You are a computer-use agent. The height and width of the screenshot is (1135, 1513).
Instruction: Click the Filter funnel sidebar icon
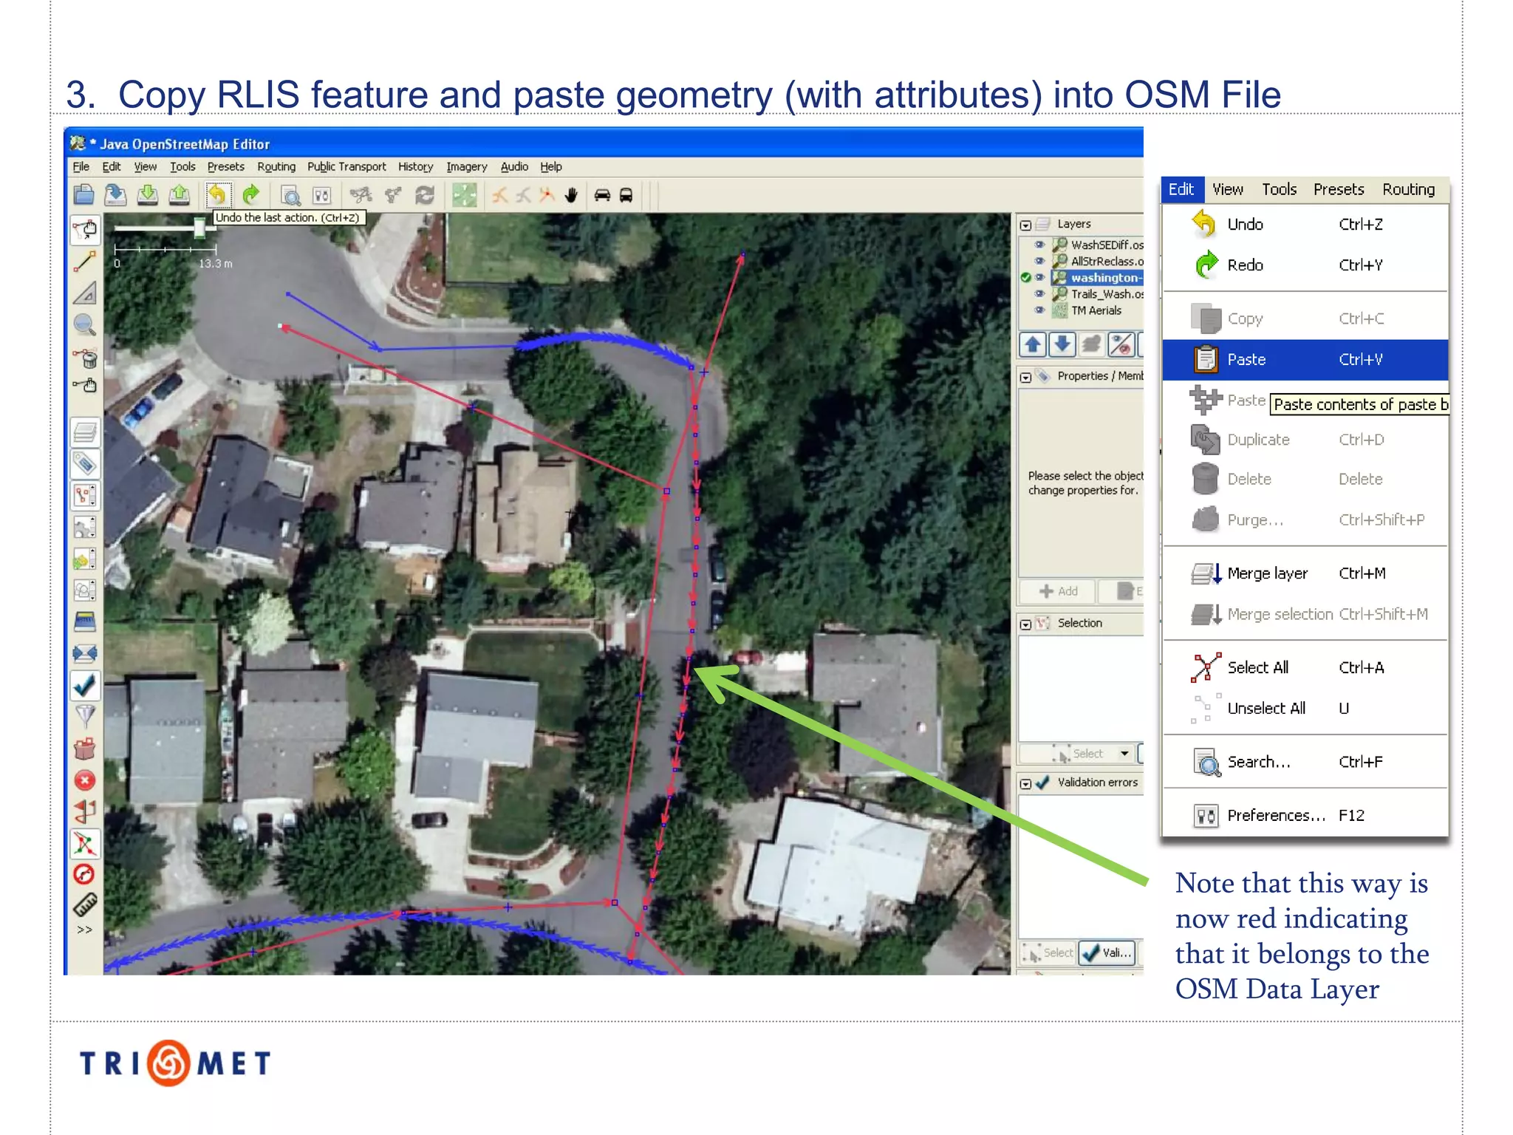85,716
